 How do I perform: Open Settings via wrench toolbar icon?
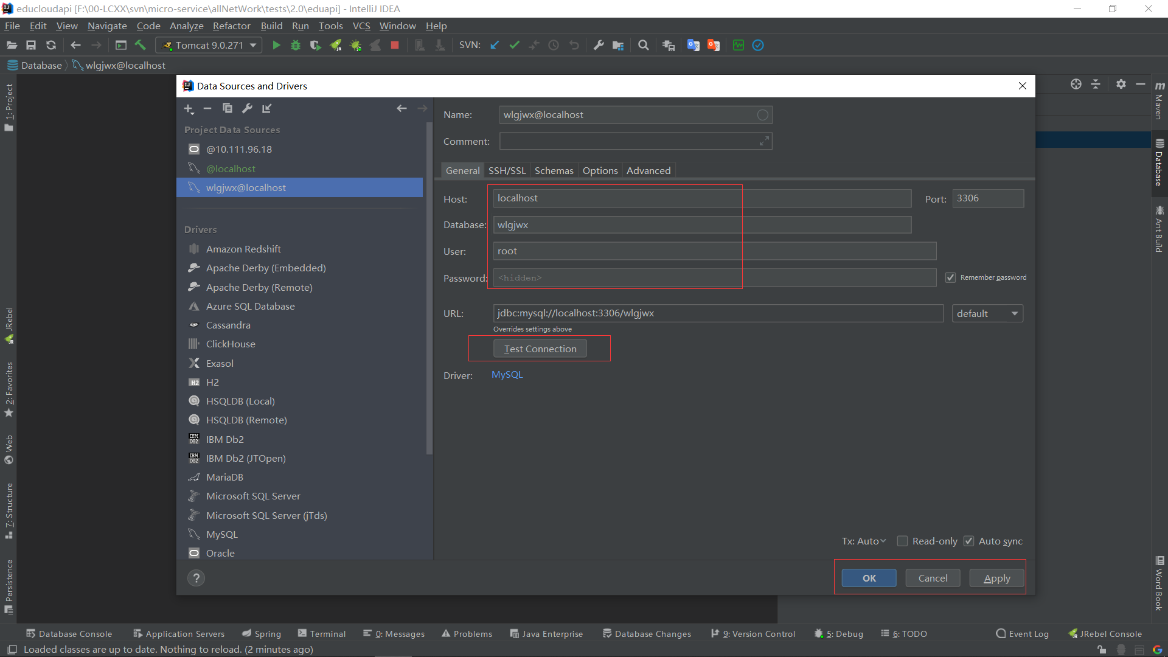click(599, 45)
